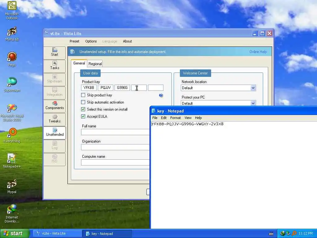Viewport: 317px width, 238px height.
Task: Minimize the vLite window
Action: click(255, 33)
